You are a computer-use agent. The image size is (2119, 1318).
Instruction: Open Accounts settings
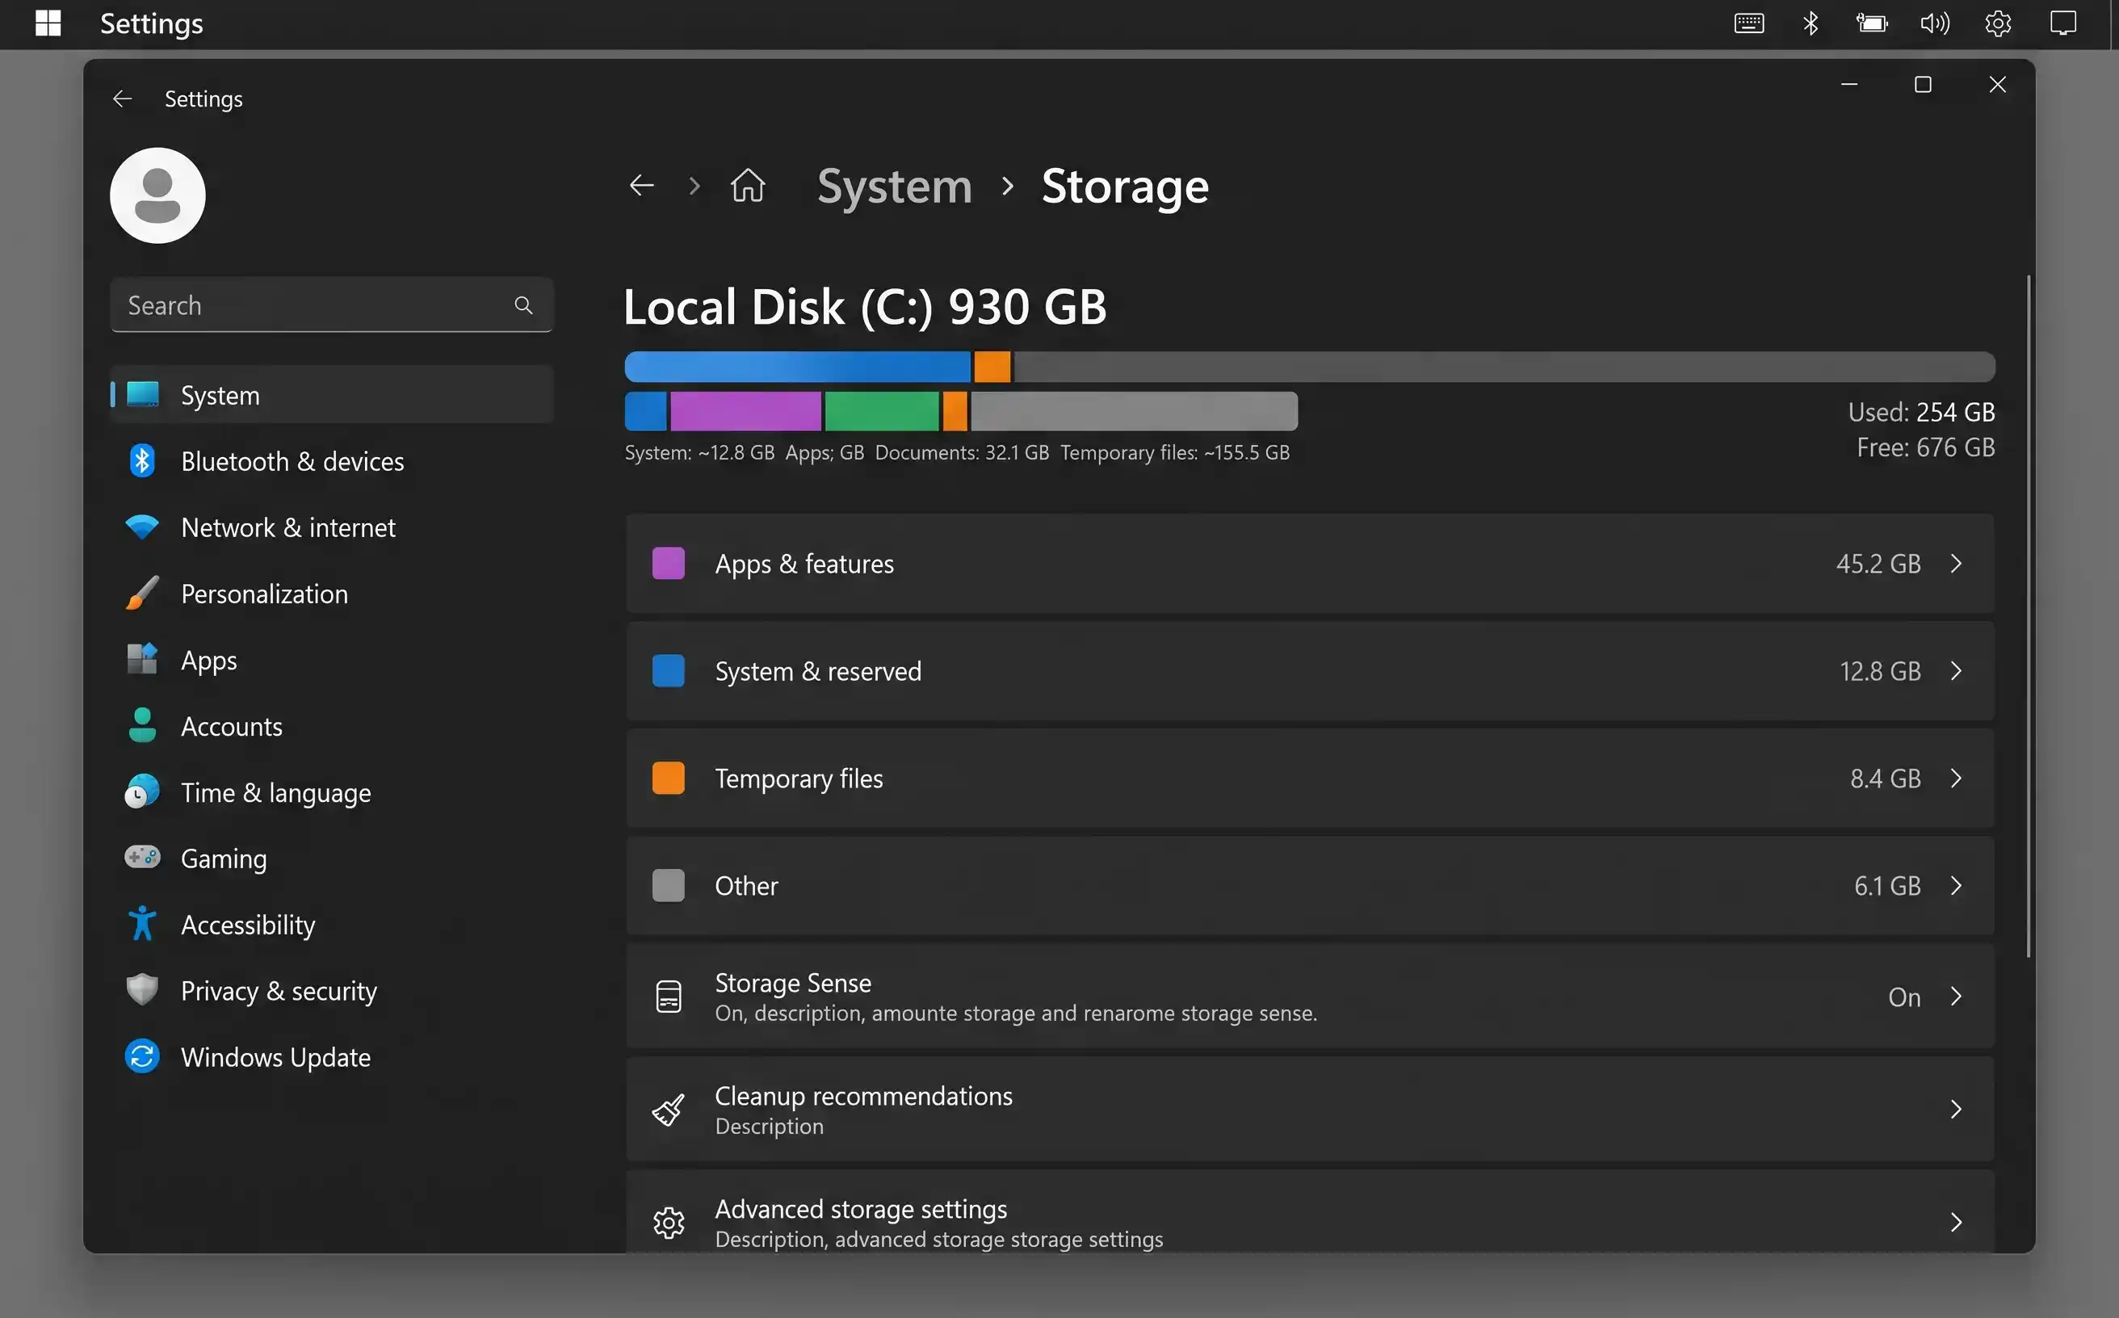click(331, 726)
